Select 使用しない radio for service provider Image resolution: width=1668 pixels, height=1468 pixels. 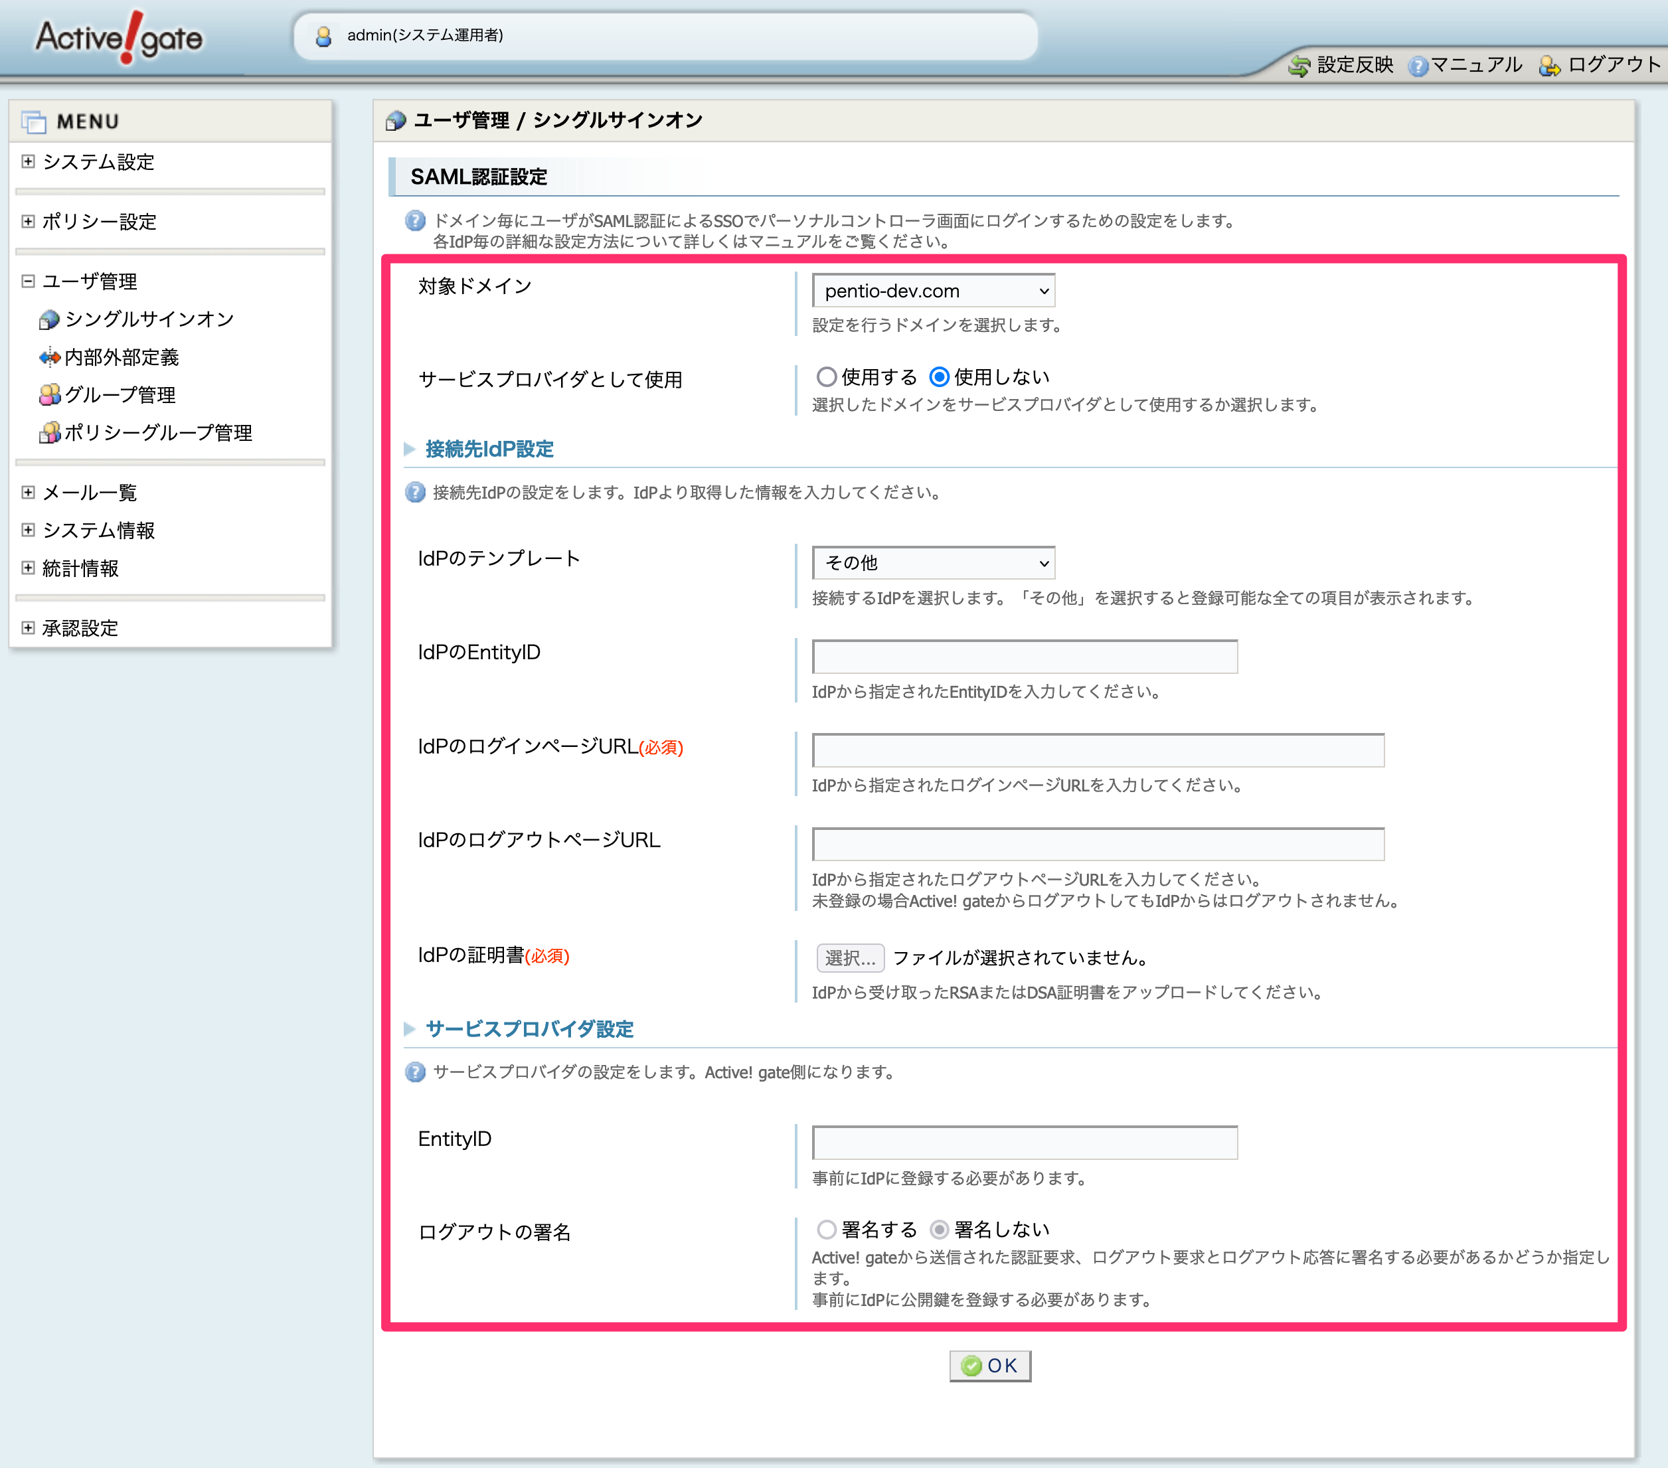click(940, 377)
